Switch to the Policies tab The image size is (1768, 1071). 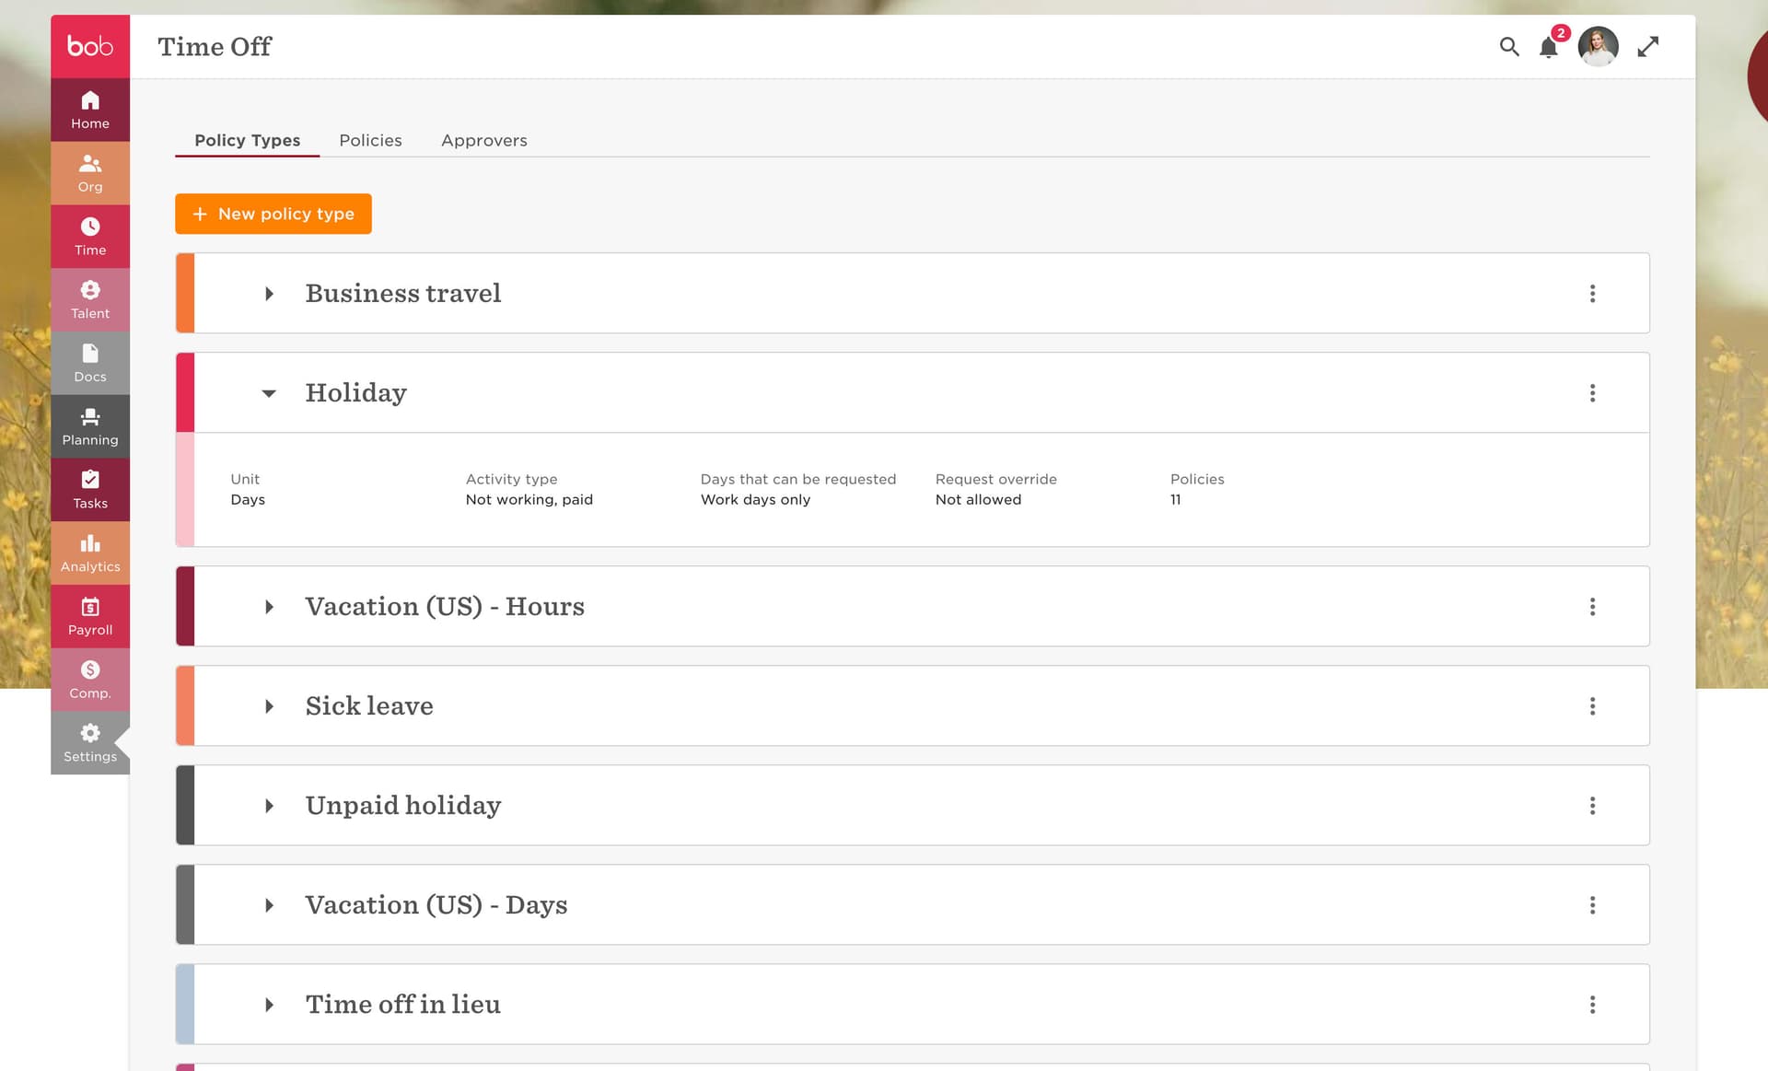[x=370, y=140]
